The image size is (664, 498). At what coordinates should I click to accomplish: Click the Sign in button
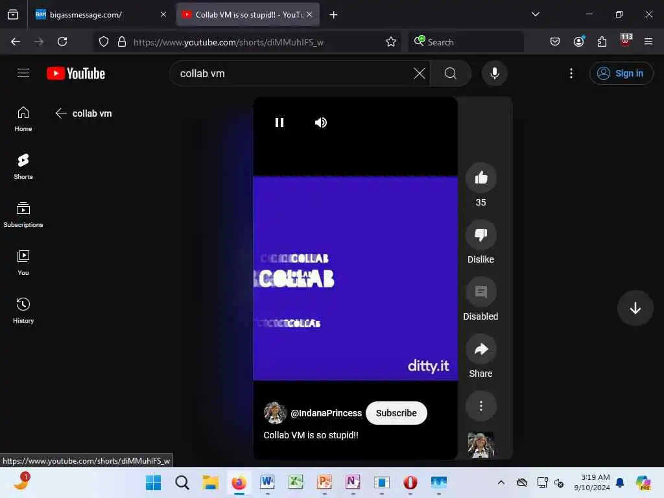pos(621,73)
